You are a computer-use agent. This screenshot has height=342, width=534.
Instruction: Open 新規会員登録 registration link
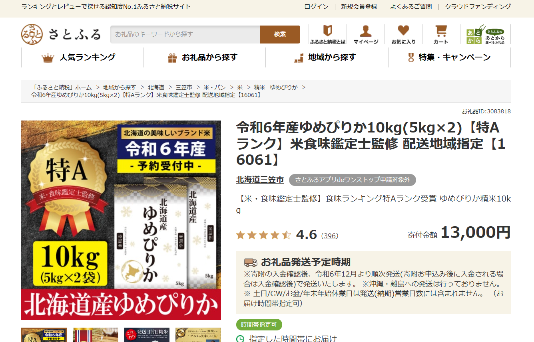pyautogui.click(x=359, y=7)
